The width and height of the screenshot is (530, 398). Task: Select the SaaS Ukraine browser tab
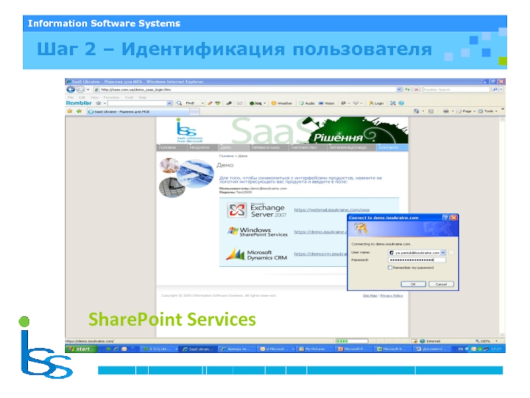point(138,111)
